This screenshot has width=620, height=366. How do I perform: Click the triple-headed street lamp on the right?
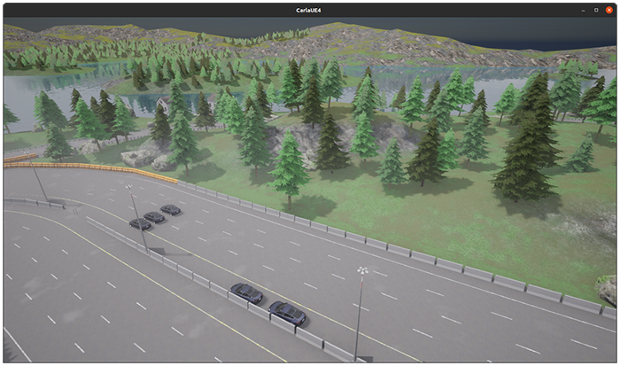click(362, 271)
